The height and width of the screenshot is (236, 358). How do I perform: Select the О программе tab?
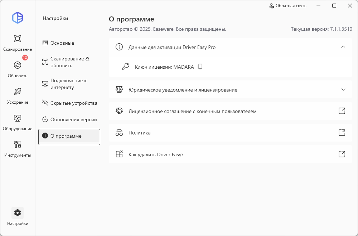tap(69, 136)
